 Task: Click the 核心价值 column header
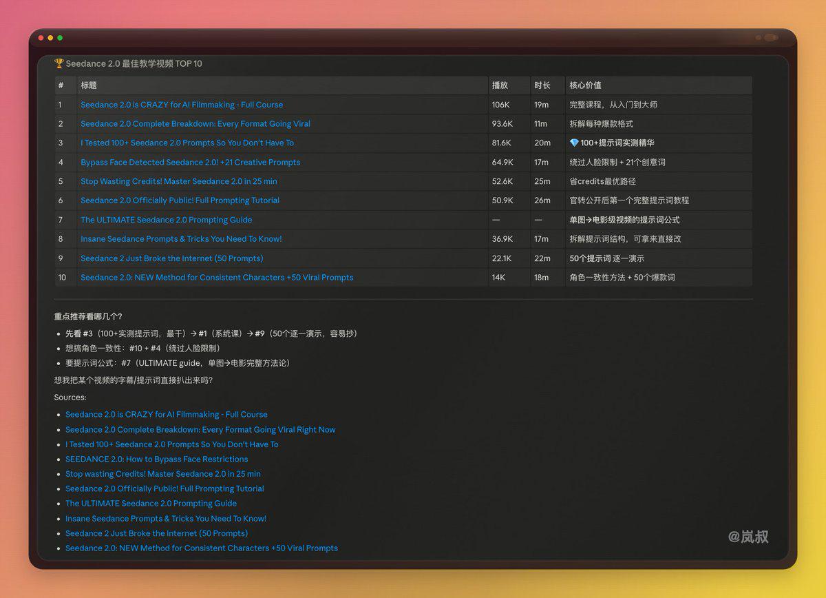click(585, 85)
